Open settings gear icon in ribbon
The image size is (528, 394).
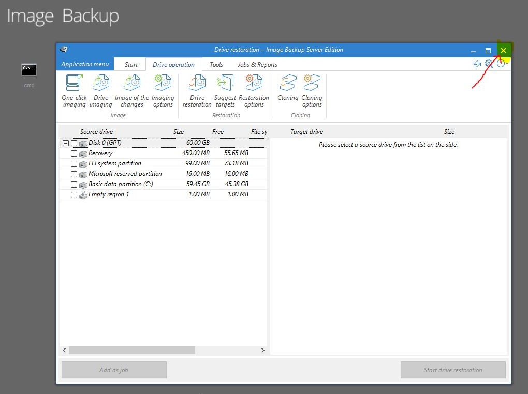[x=489, y=64]
